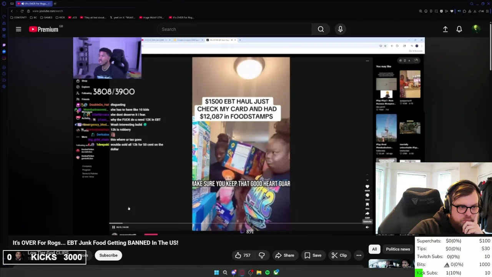Screen dimensions: 492x277
Task: Click the Subscribe button
Action: 108,255
